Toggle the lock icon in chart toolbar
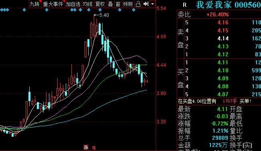The image size is (261, 151). pos(138,4)
